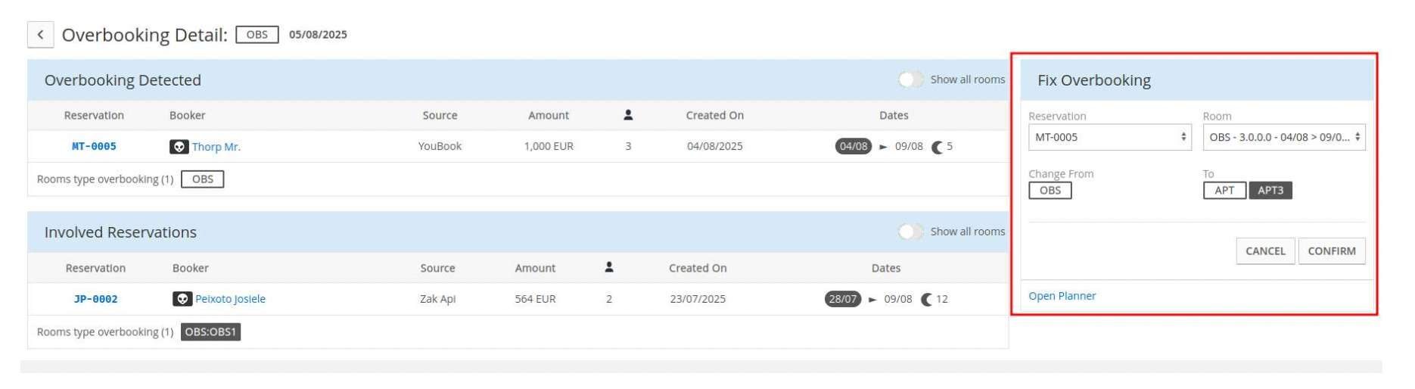Click the OBS tag under Thorp reservation

203,179
